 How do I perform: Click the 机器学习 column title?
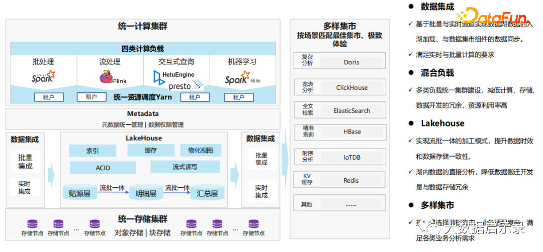coord(242,62)
